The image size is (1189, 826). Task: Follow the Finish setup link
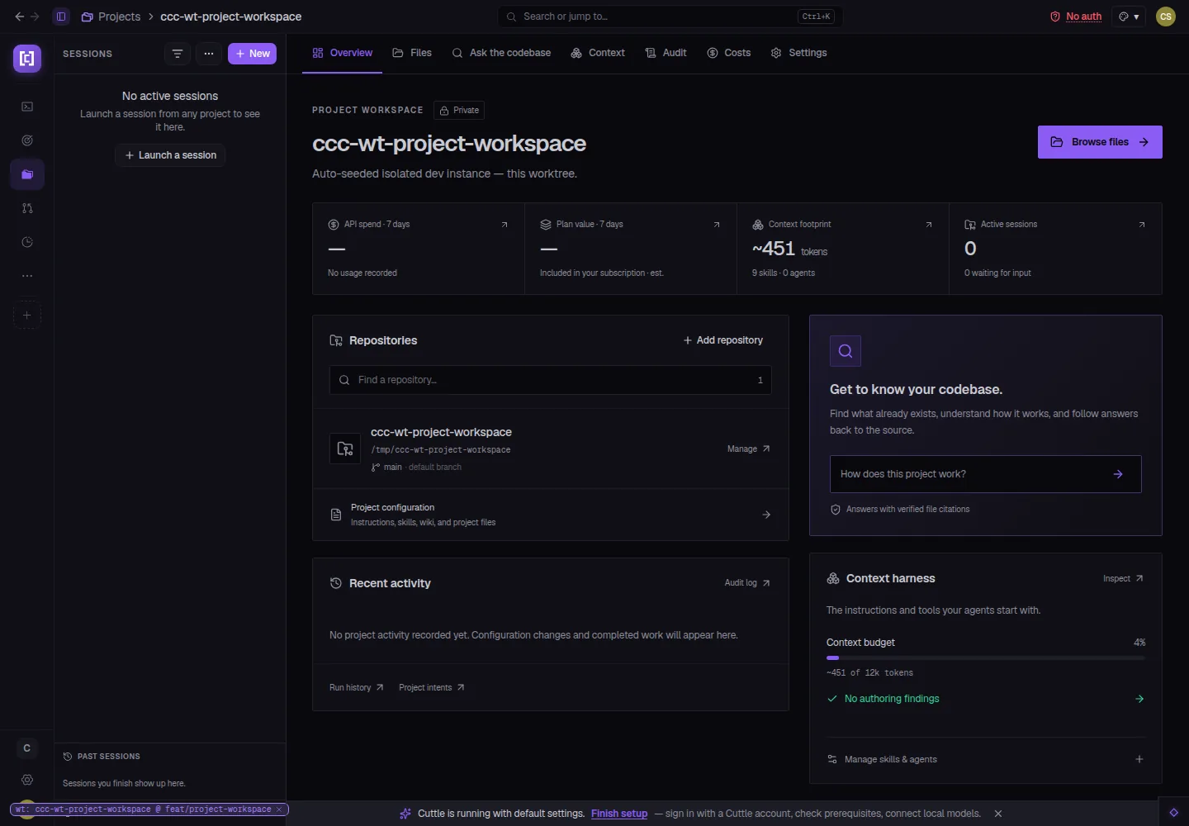[619, 814]
